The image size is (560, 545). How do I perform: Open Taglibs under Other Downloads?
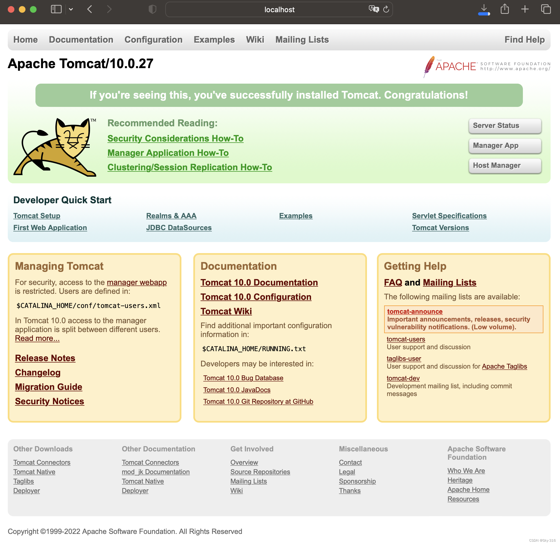pos(24,481)
